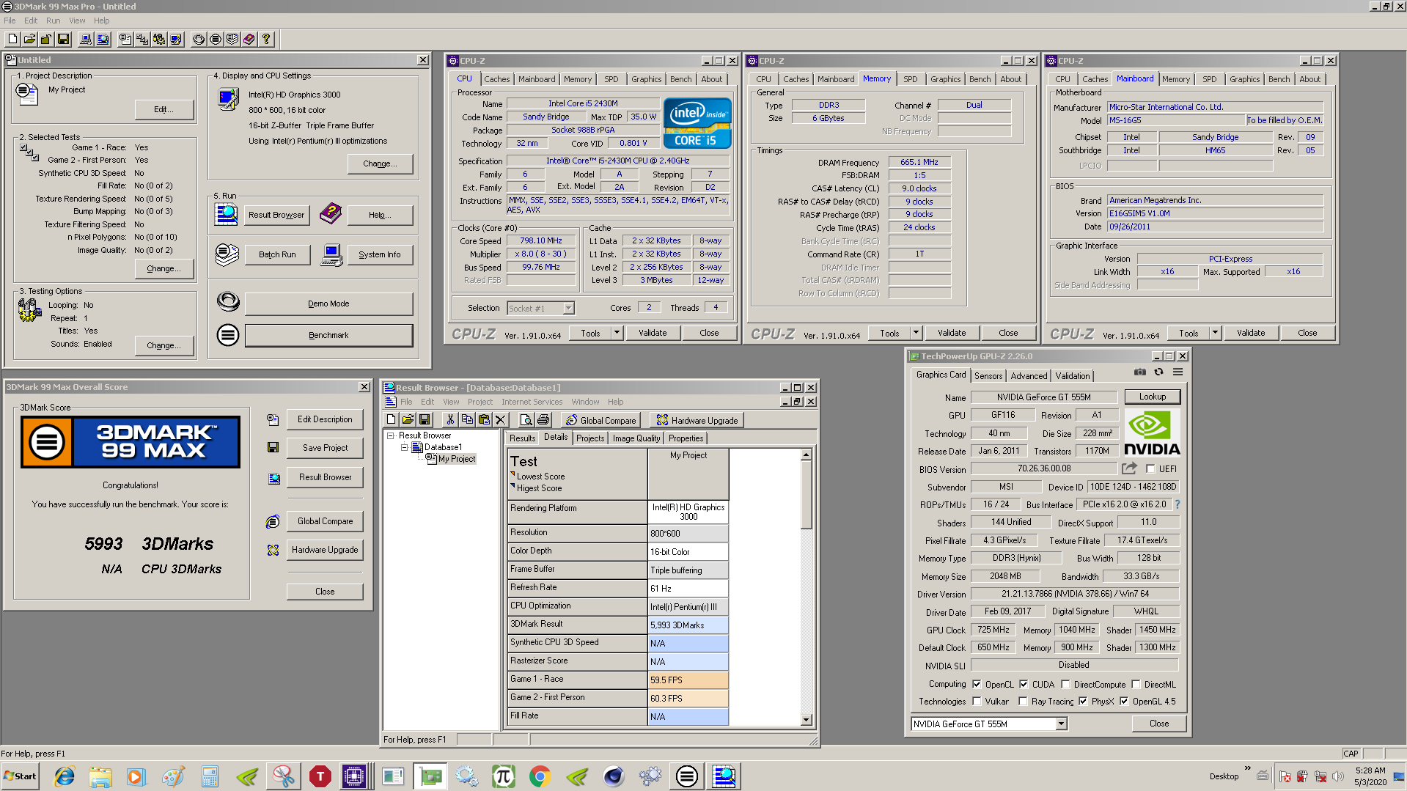Open the Internet Services menu in Result Browser
This screenshot has width=1407, height=791.
coord(532,402)
